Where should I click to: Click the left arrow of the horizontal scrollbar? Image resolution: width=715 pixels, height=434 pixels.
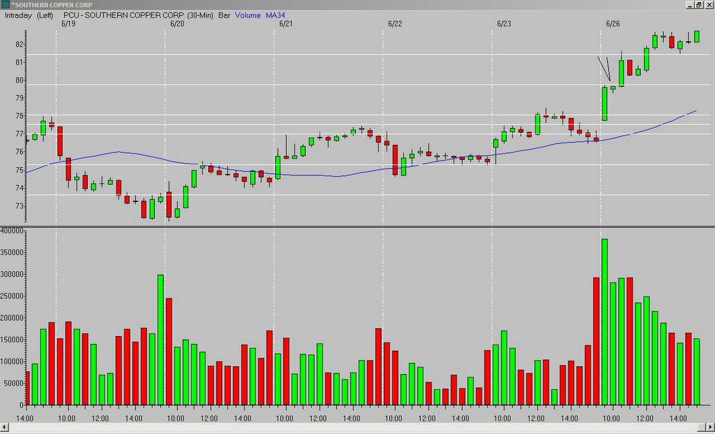click(4, 428)
